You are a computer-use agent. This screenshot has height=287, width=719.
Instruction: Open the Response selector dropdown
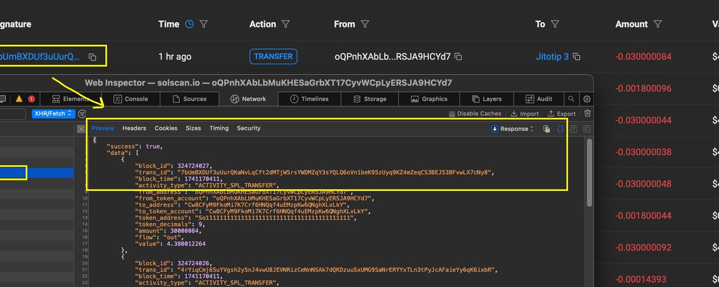[512, 129]
